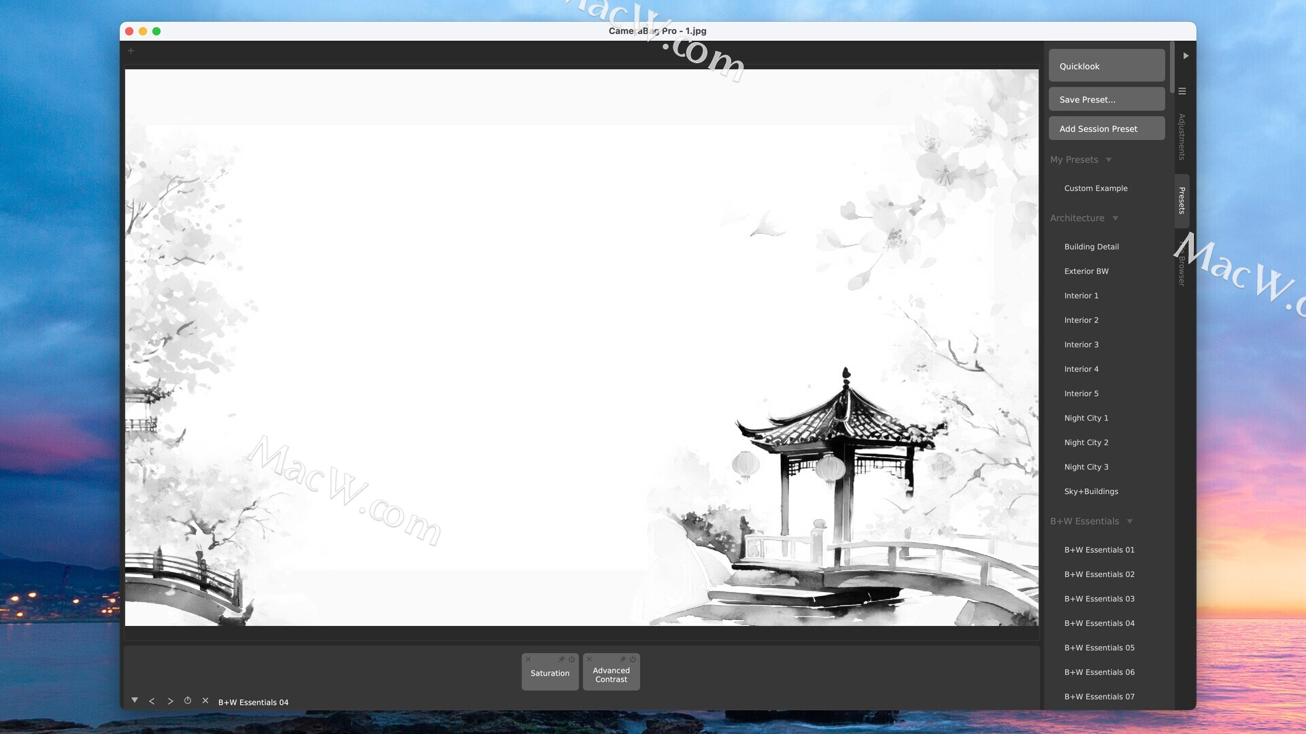This screenshot has height=734, width=1306.
Task: Collapse the Architecture preset group
Action: (x=1116, y=218)
